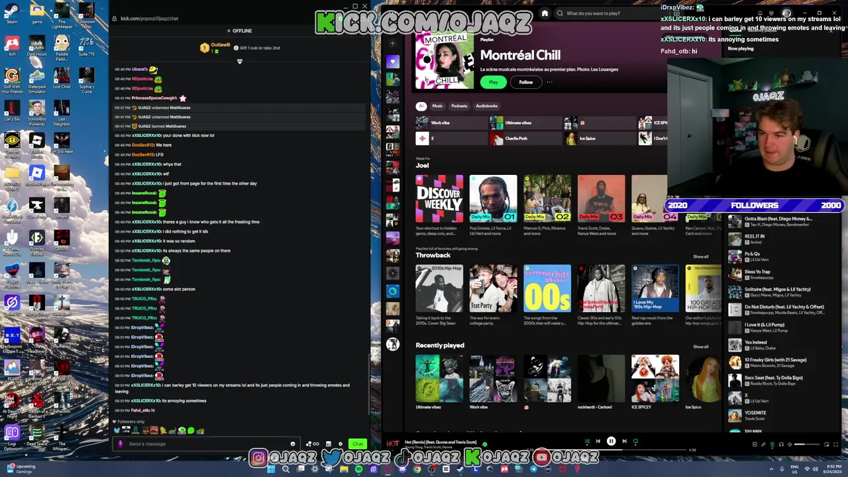Open the Frat Party playlist card

(x=493, y=295)
